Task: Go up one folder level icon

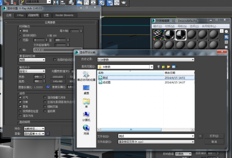Action: [x=163, y=67]
